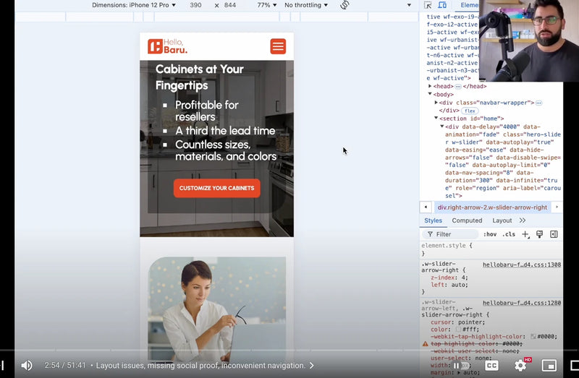
Task: Click the #fff color swatch
Action: coord(458,330)
